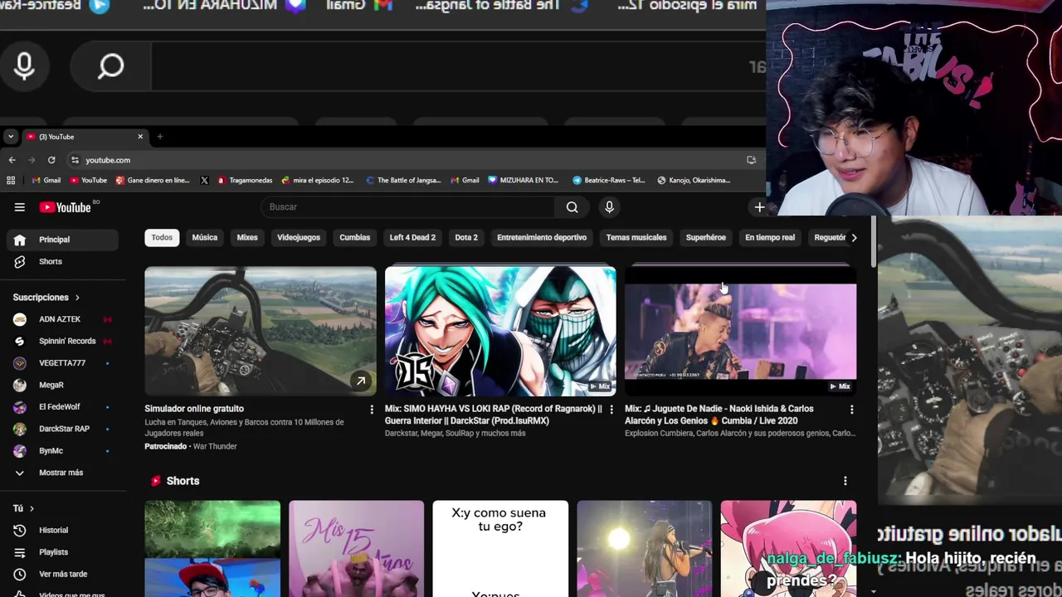Open the SIMO HAYHA VS LOKI thumbnail

[x=500, y=331]
